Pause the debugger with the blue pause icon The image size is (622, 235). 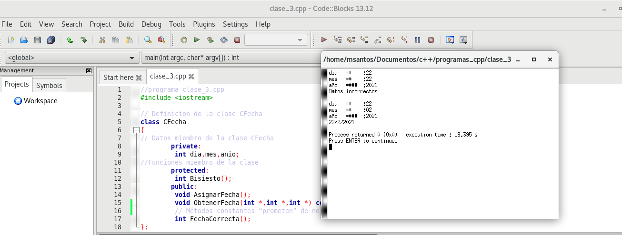(x=418, y=40)
